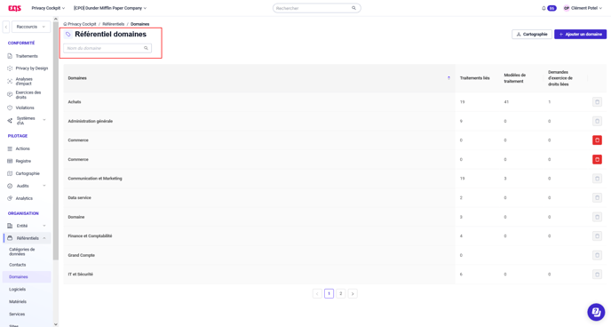
Task: Open the Dunder Mifflin Paper Company selector
Action: pyautogui.click(x=110, y=8)
